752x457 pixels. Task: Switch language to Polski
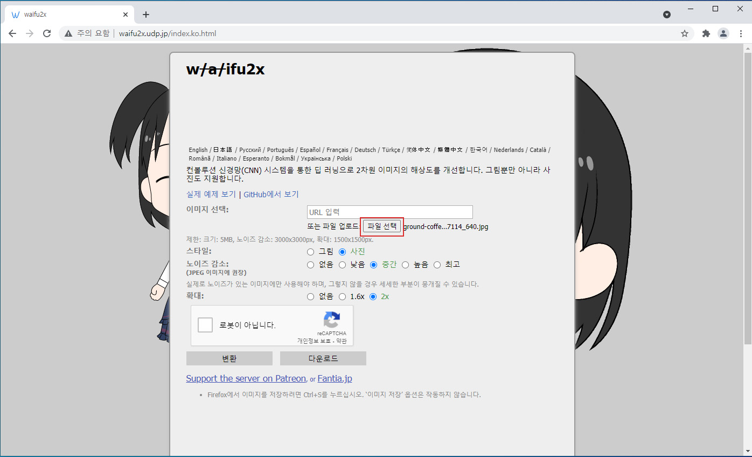344,158
